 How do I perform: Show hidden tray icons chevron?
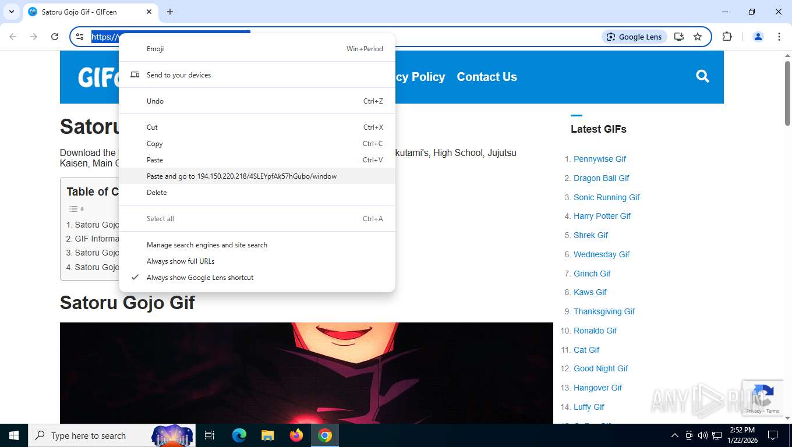675,435
